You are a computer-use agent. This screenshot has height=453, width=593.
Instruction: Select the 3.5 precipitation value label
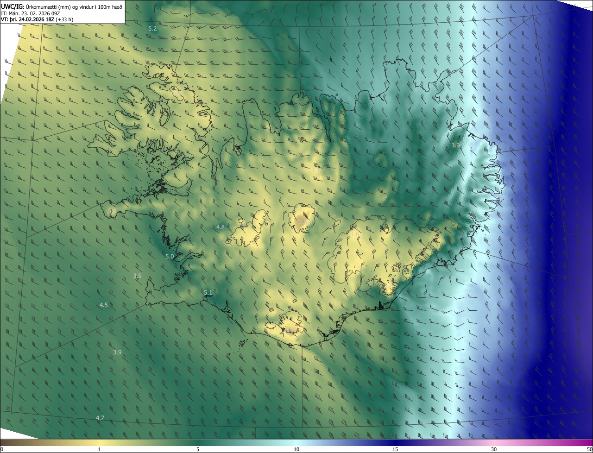[137, 276]
